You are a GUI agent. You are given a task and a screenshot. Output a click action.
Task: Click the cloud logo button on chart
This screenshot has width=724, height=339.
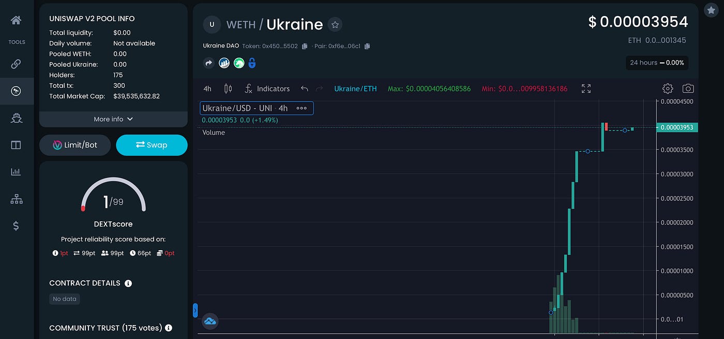209,321
